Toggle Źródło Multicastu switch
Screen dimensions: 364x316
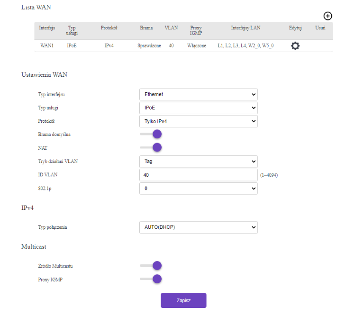(x=151, y=266)
